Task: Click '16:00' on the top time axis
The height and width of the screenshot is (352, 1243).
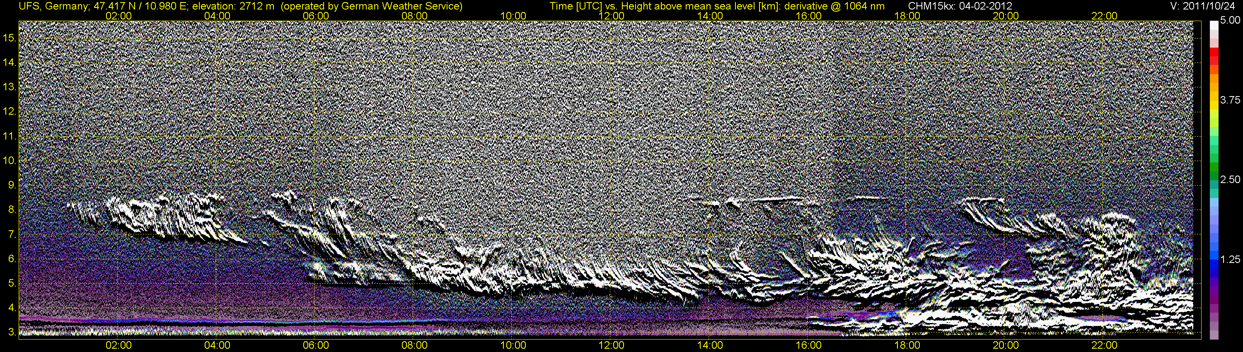Action: click(809, 16)
